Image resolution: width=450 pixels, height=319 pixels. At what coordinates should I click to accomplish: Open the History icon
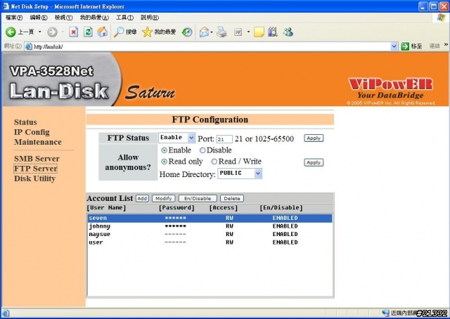[187, 32]
